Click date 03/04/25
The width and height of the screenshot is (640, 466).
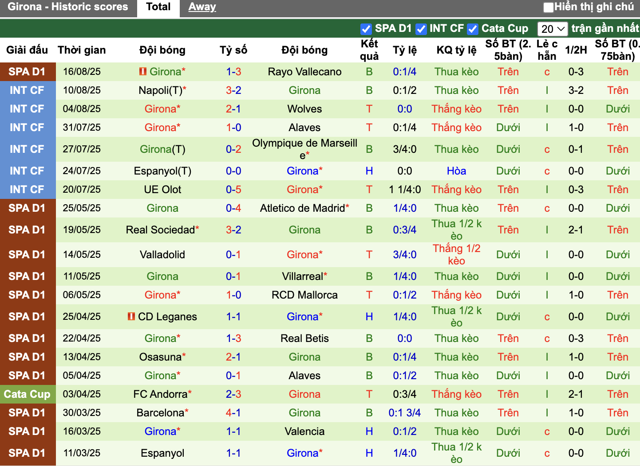click(82, 394)
